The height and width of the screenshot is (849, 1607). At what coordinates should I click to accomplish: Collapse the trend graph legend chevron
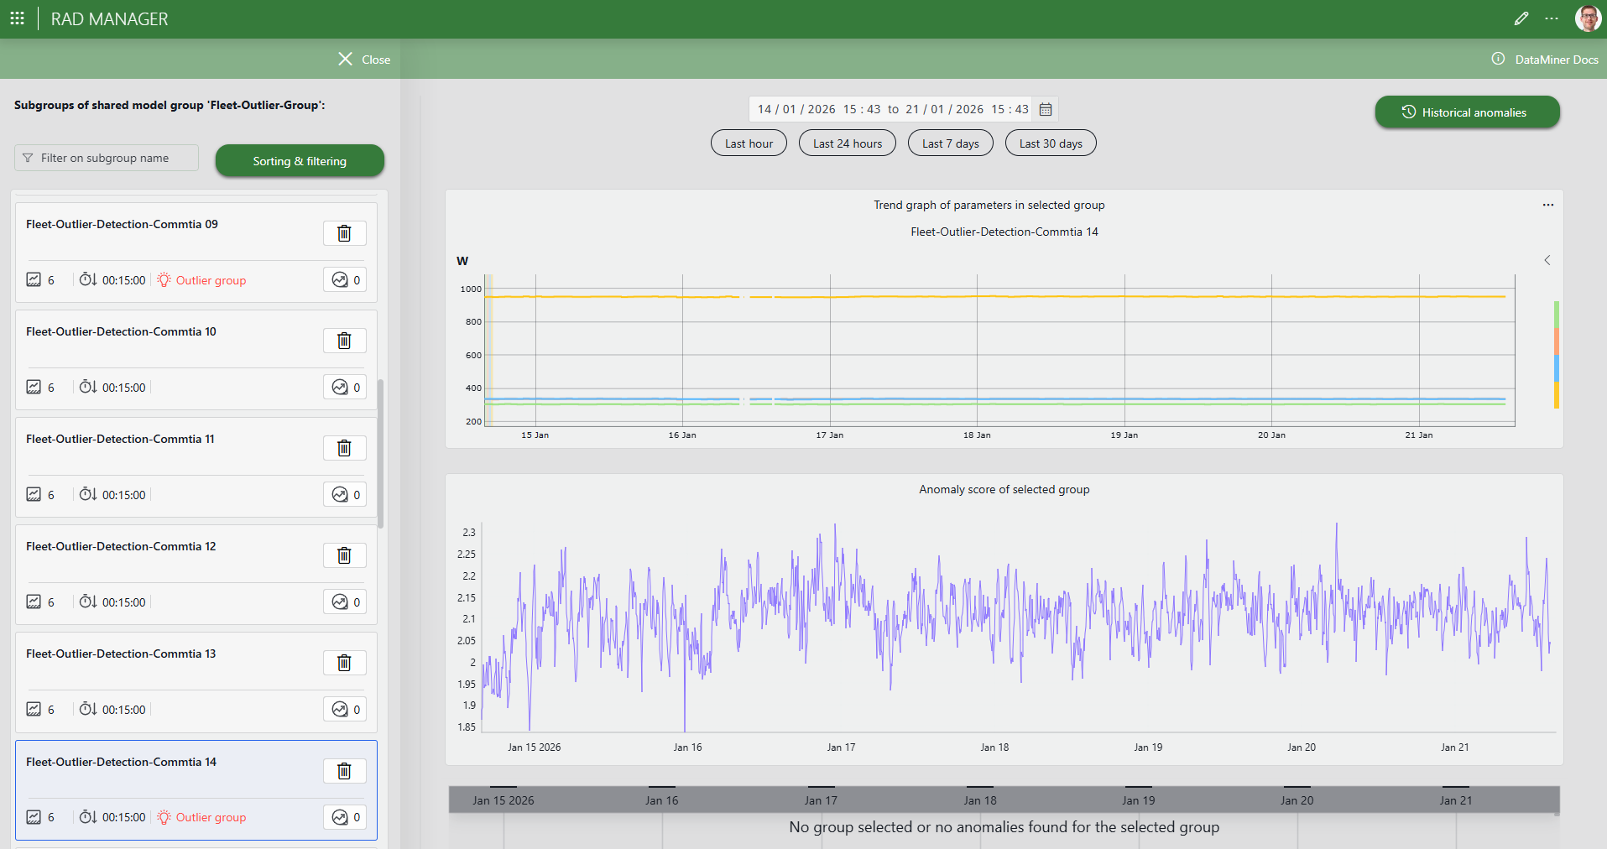coord(1547,260)
